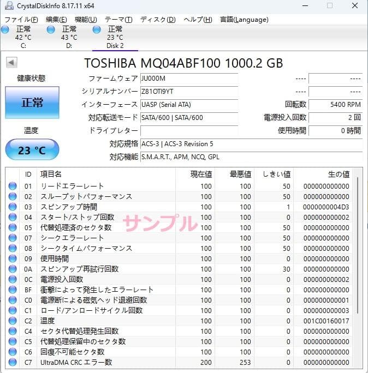Click the empty drive letter field
This screenshot has width=368, height=373.
(189, 131)
